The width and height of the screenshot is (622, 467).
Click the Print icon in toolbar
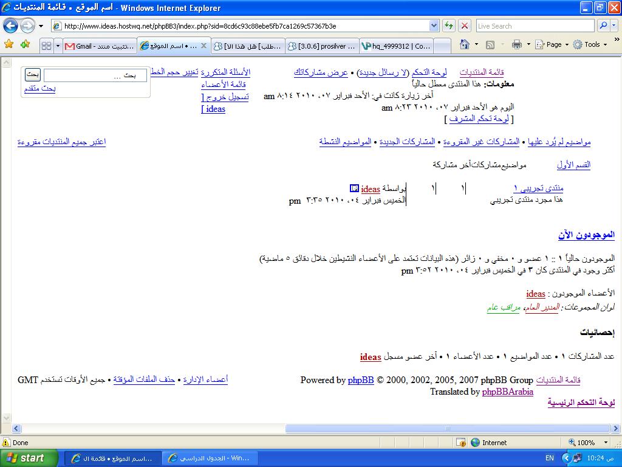(x=516, y=44)
